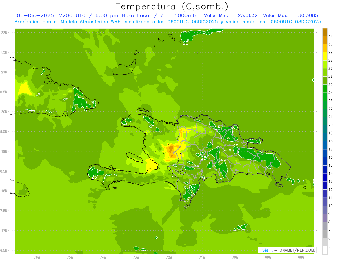Select the '0600UTC_06DIC2025' initialization timestamp

pos(193,22)
